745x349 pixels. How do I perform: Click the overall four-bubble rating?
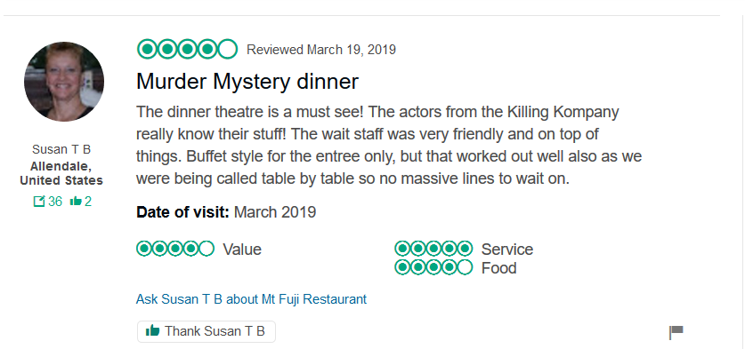point(187,49)
